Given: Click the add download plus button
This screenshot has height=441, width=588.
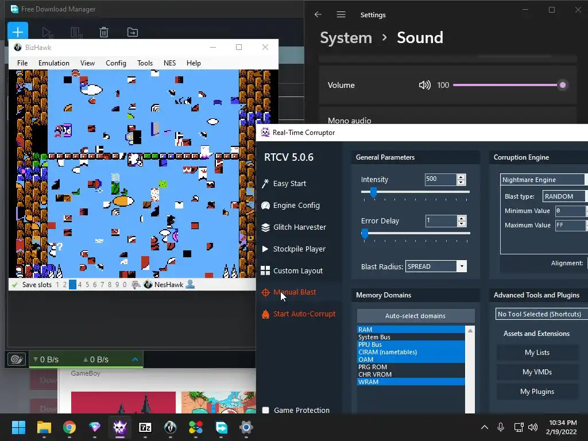Looking at the screenshot, I should tap(18, 32).
